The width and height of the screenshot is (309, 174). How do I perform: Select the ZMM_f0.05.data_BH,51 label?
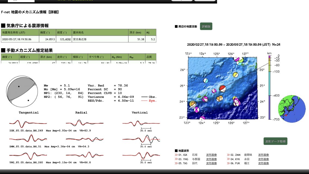click(25, 147)
